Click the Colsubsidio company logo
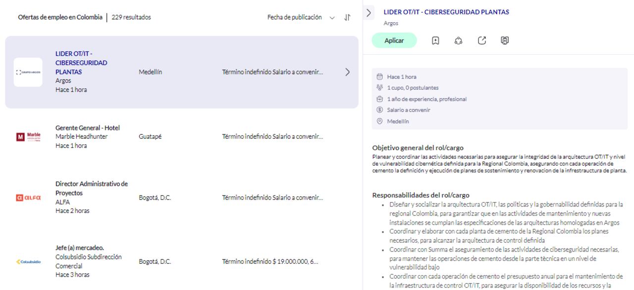 point(28,261)
